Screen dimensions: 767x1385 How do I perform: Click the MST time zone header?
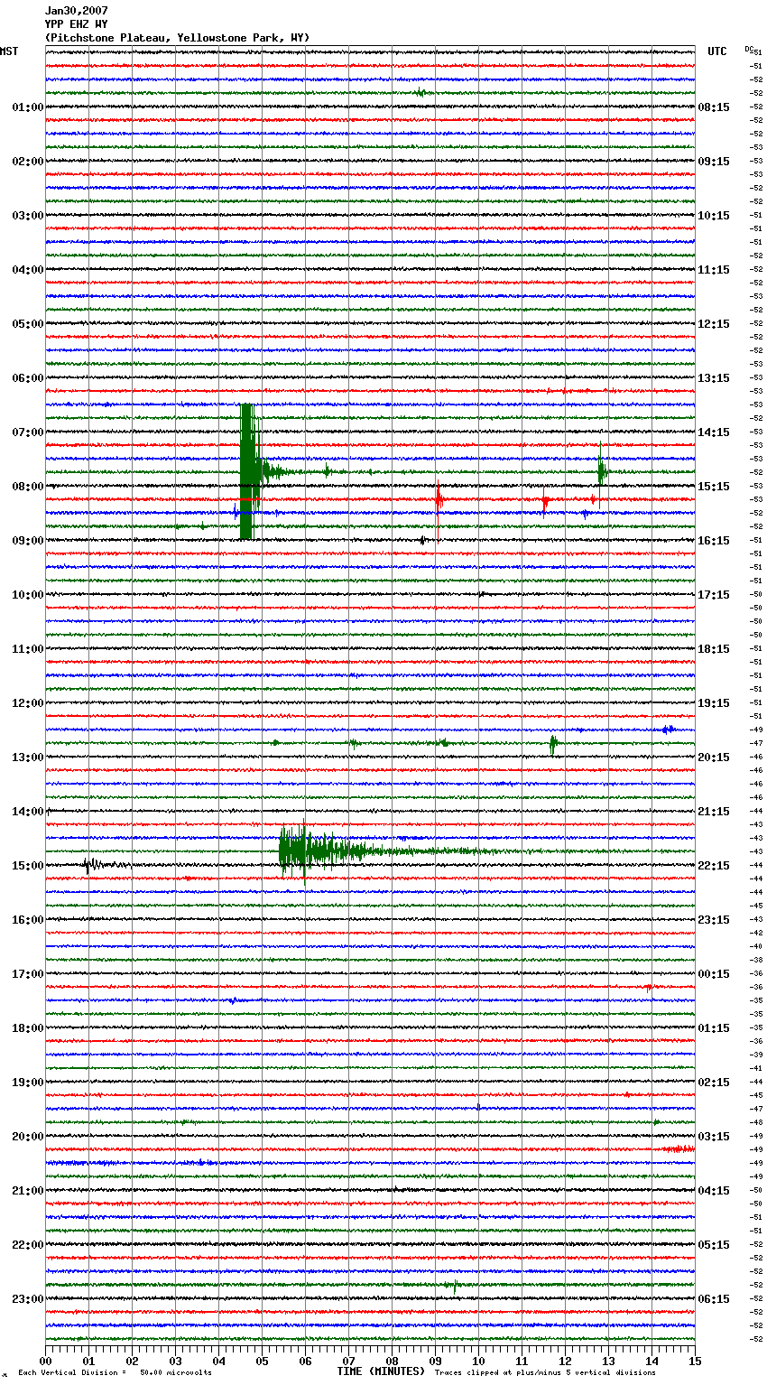coord(9,51)
